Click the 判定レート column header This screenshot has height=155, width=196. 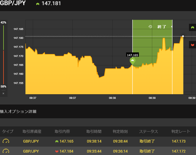pos(180,131)
